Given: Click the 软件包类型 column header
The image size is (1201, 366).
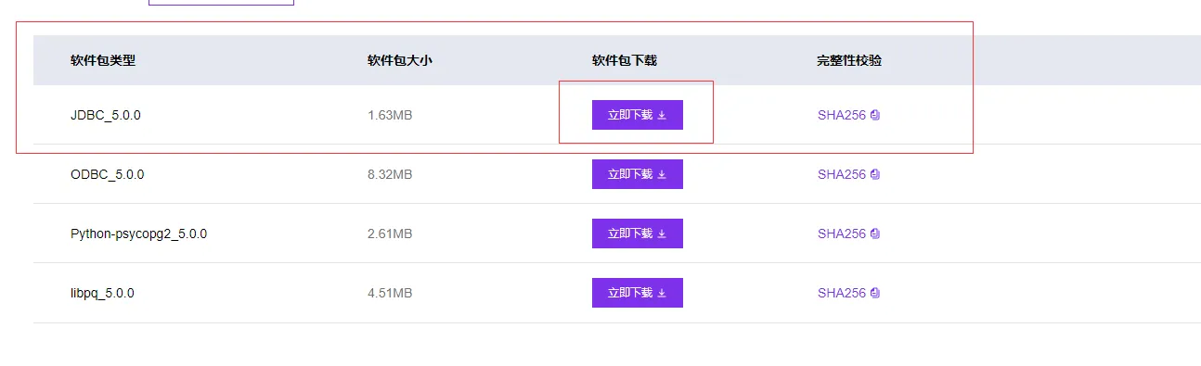Looking at the screenshot, I should point(103,61).
